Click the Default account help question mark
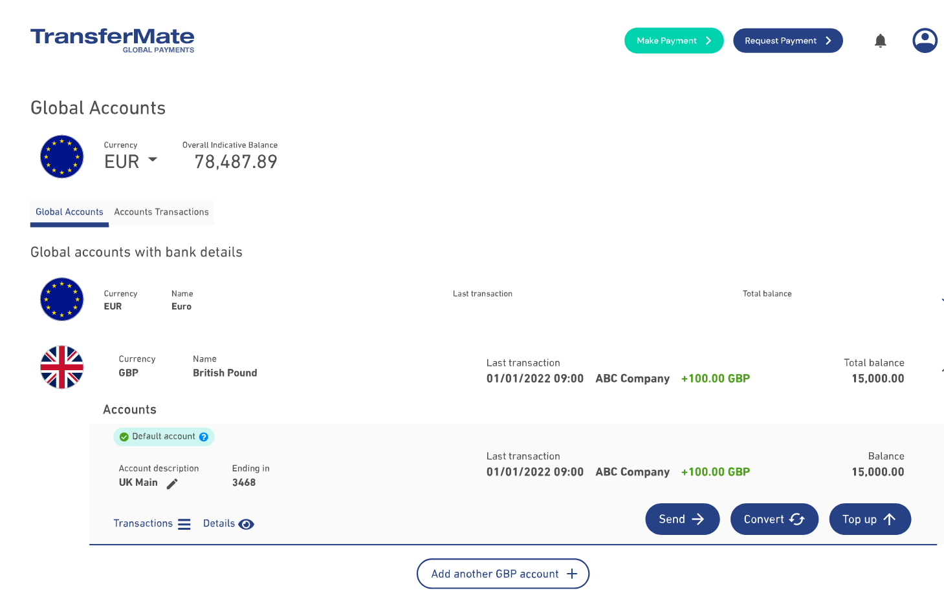The height and width of the screenshot is (606, 944). [204, 437]
